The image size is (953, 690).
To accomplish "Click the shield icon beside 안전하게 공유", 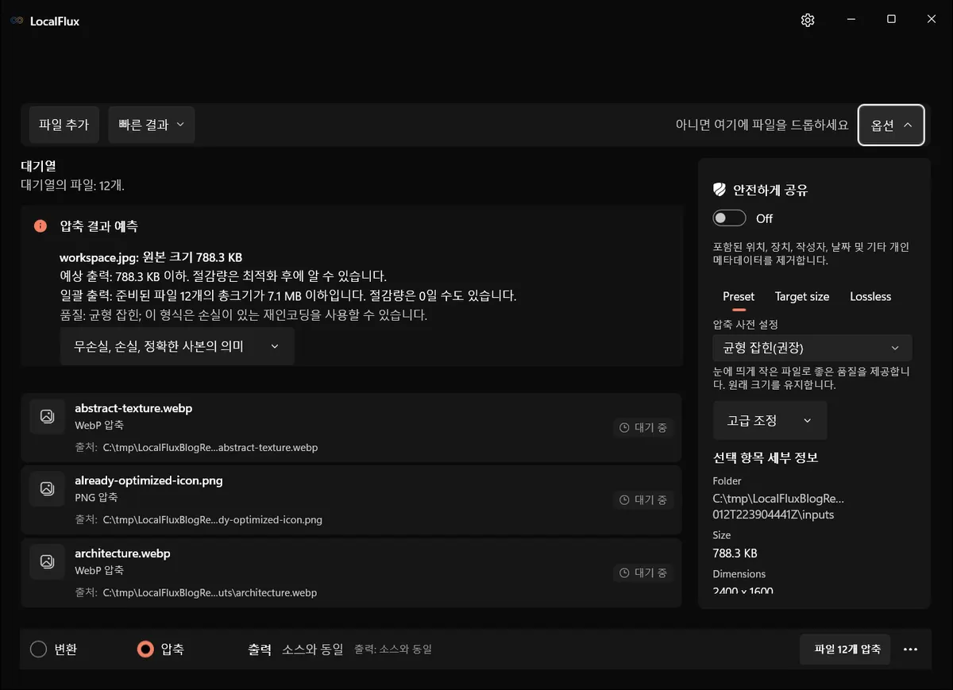I will coord(720,190).
